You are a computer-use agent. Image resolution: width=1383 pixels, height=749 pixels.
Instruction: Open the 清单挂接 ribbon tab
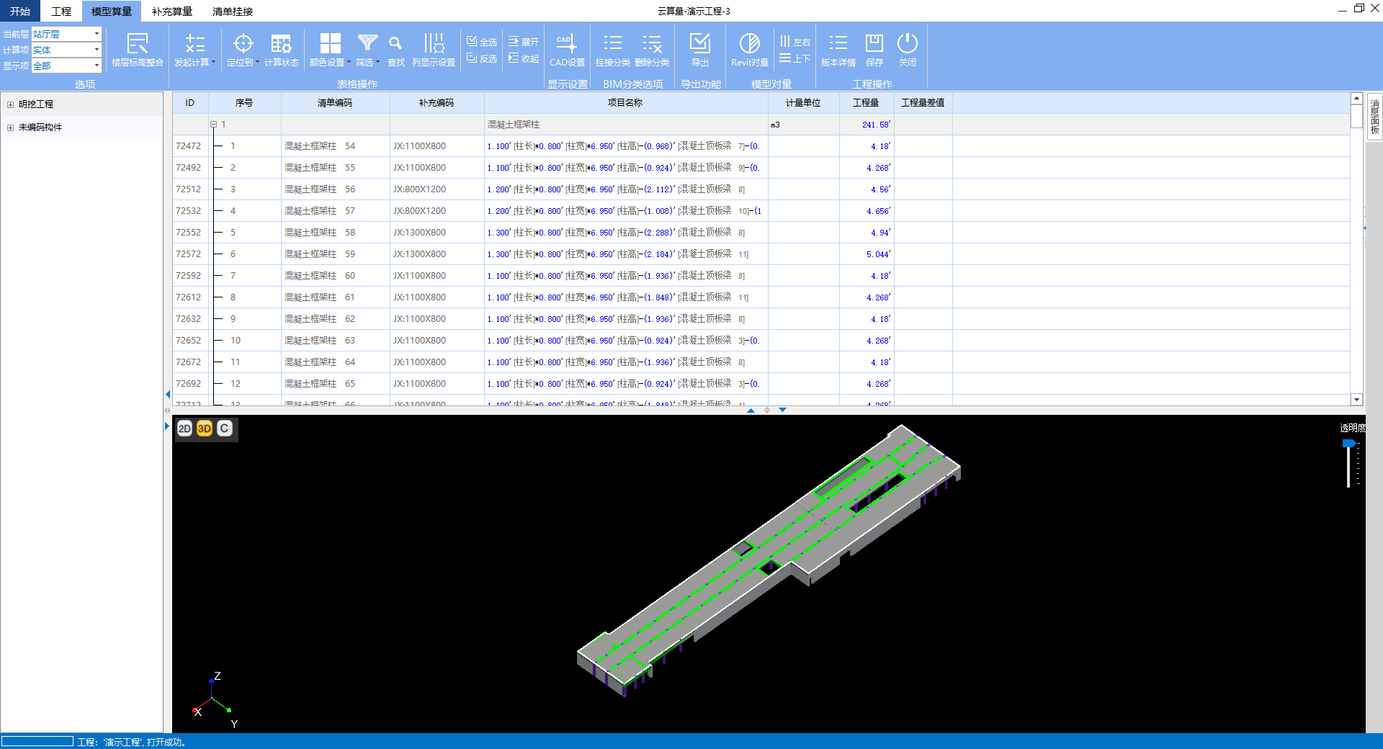232,12
